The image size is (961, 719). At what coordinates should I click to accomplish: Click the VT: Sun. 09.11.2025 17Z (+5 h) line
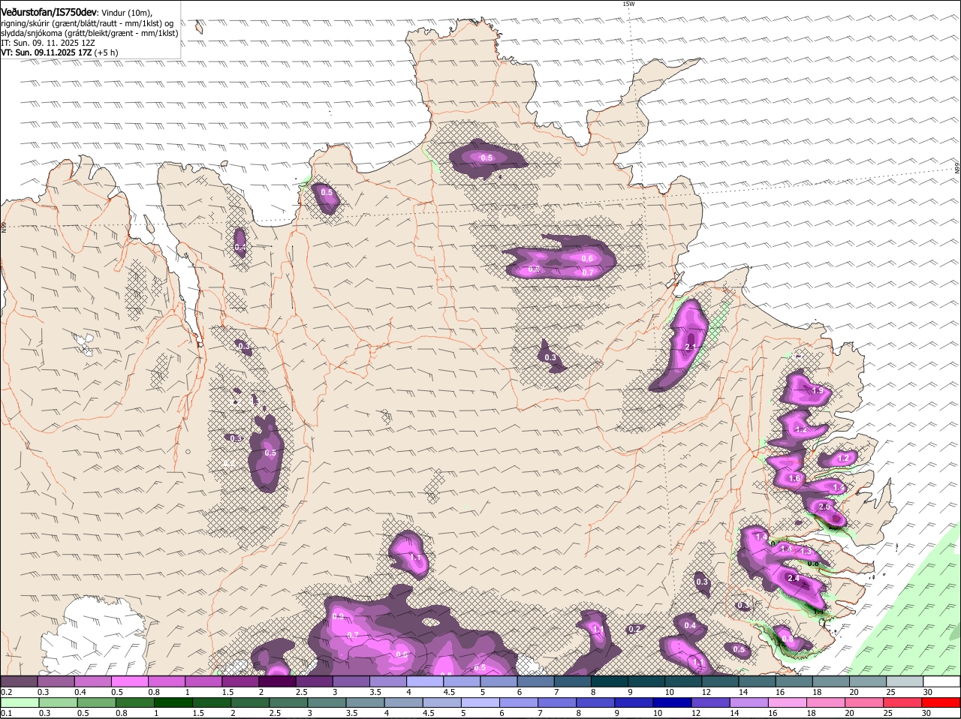pyautogui.click(x=59, y=53)
